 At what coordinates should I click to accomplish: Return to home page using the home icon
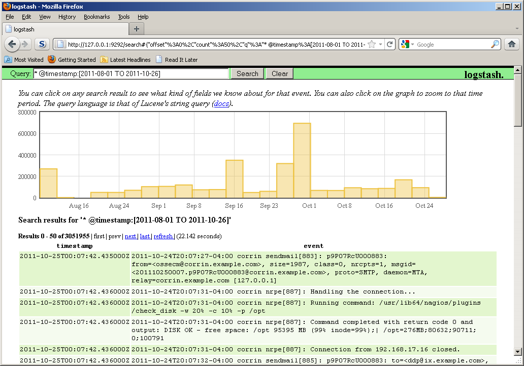click(x=512, y=44)
